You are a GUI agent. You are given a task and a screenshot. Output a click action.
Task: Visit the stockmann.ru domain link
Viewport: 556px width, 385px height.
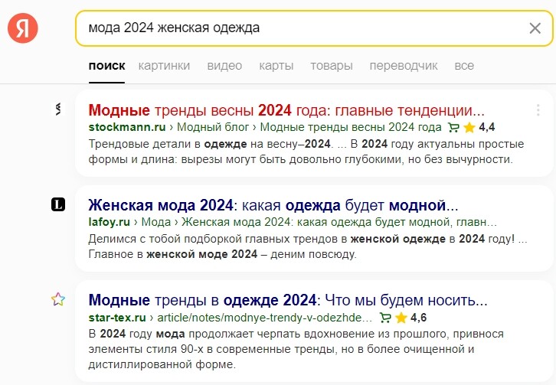point(127,127)
